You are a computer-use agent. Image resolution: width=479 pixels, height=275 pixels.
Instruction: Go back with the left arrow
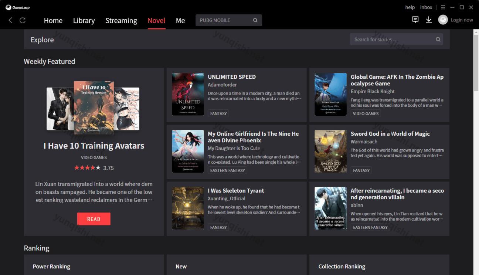10,20
